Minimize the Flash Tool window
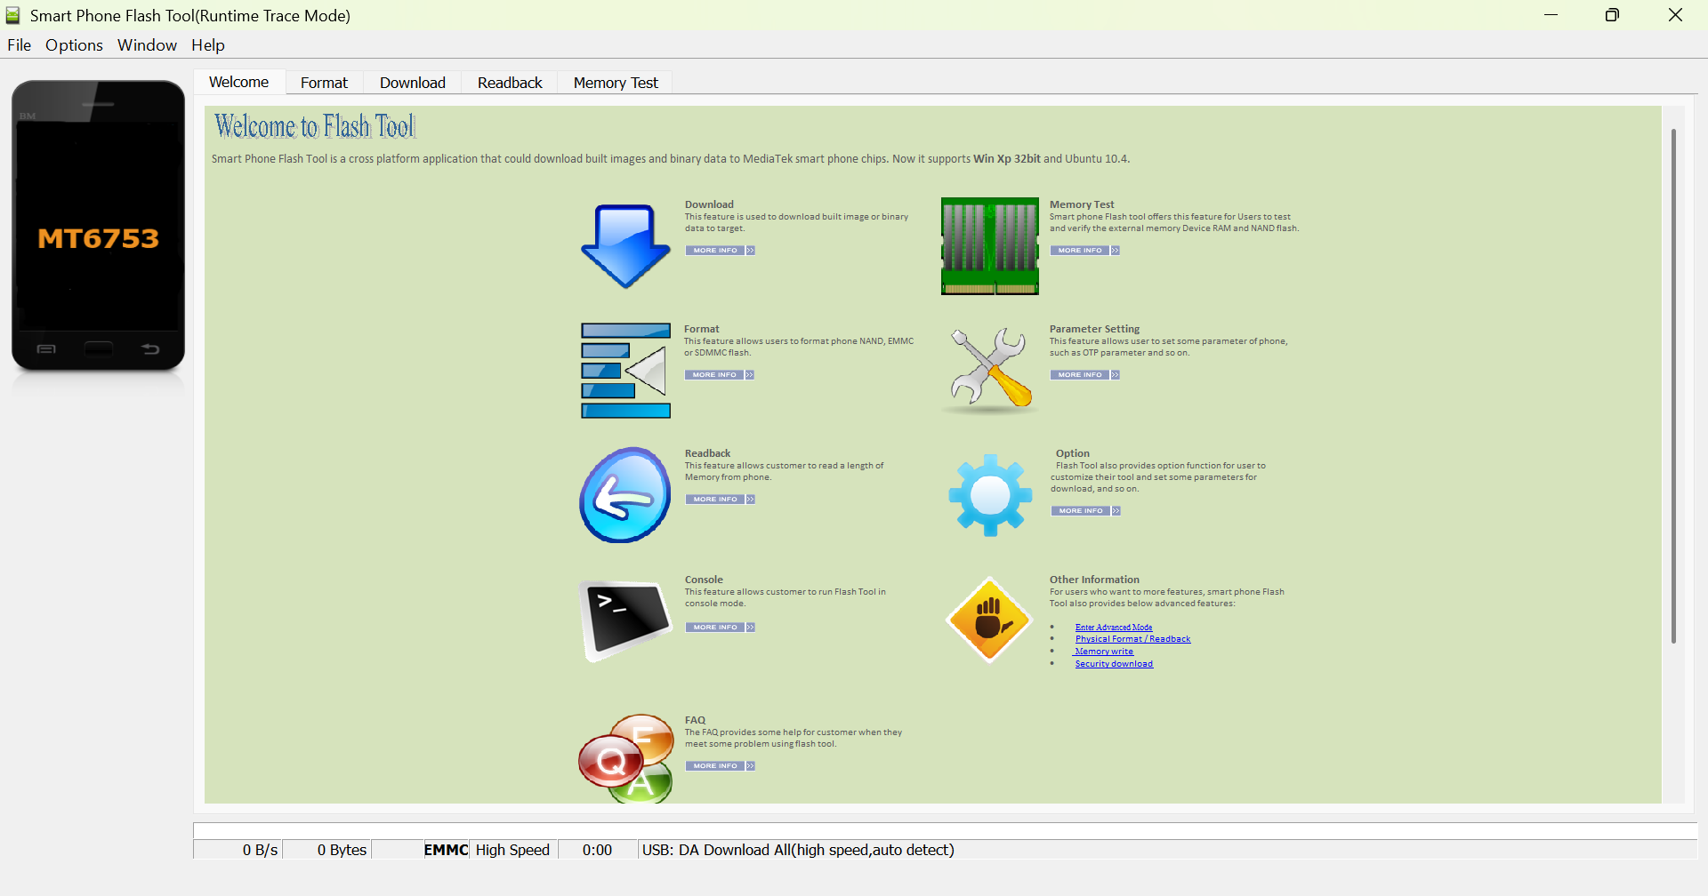 1551,15
